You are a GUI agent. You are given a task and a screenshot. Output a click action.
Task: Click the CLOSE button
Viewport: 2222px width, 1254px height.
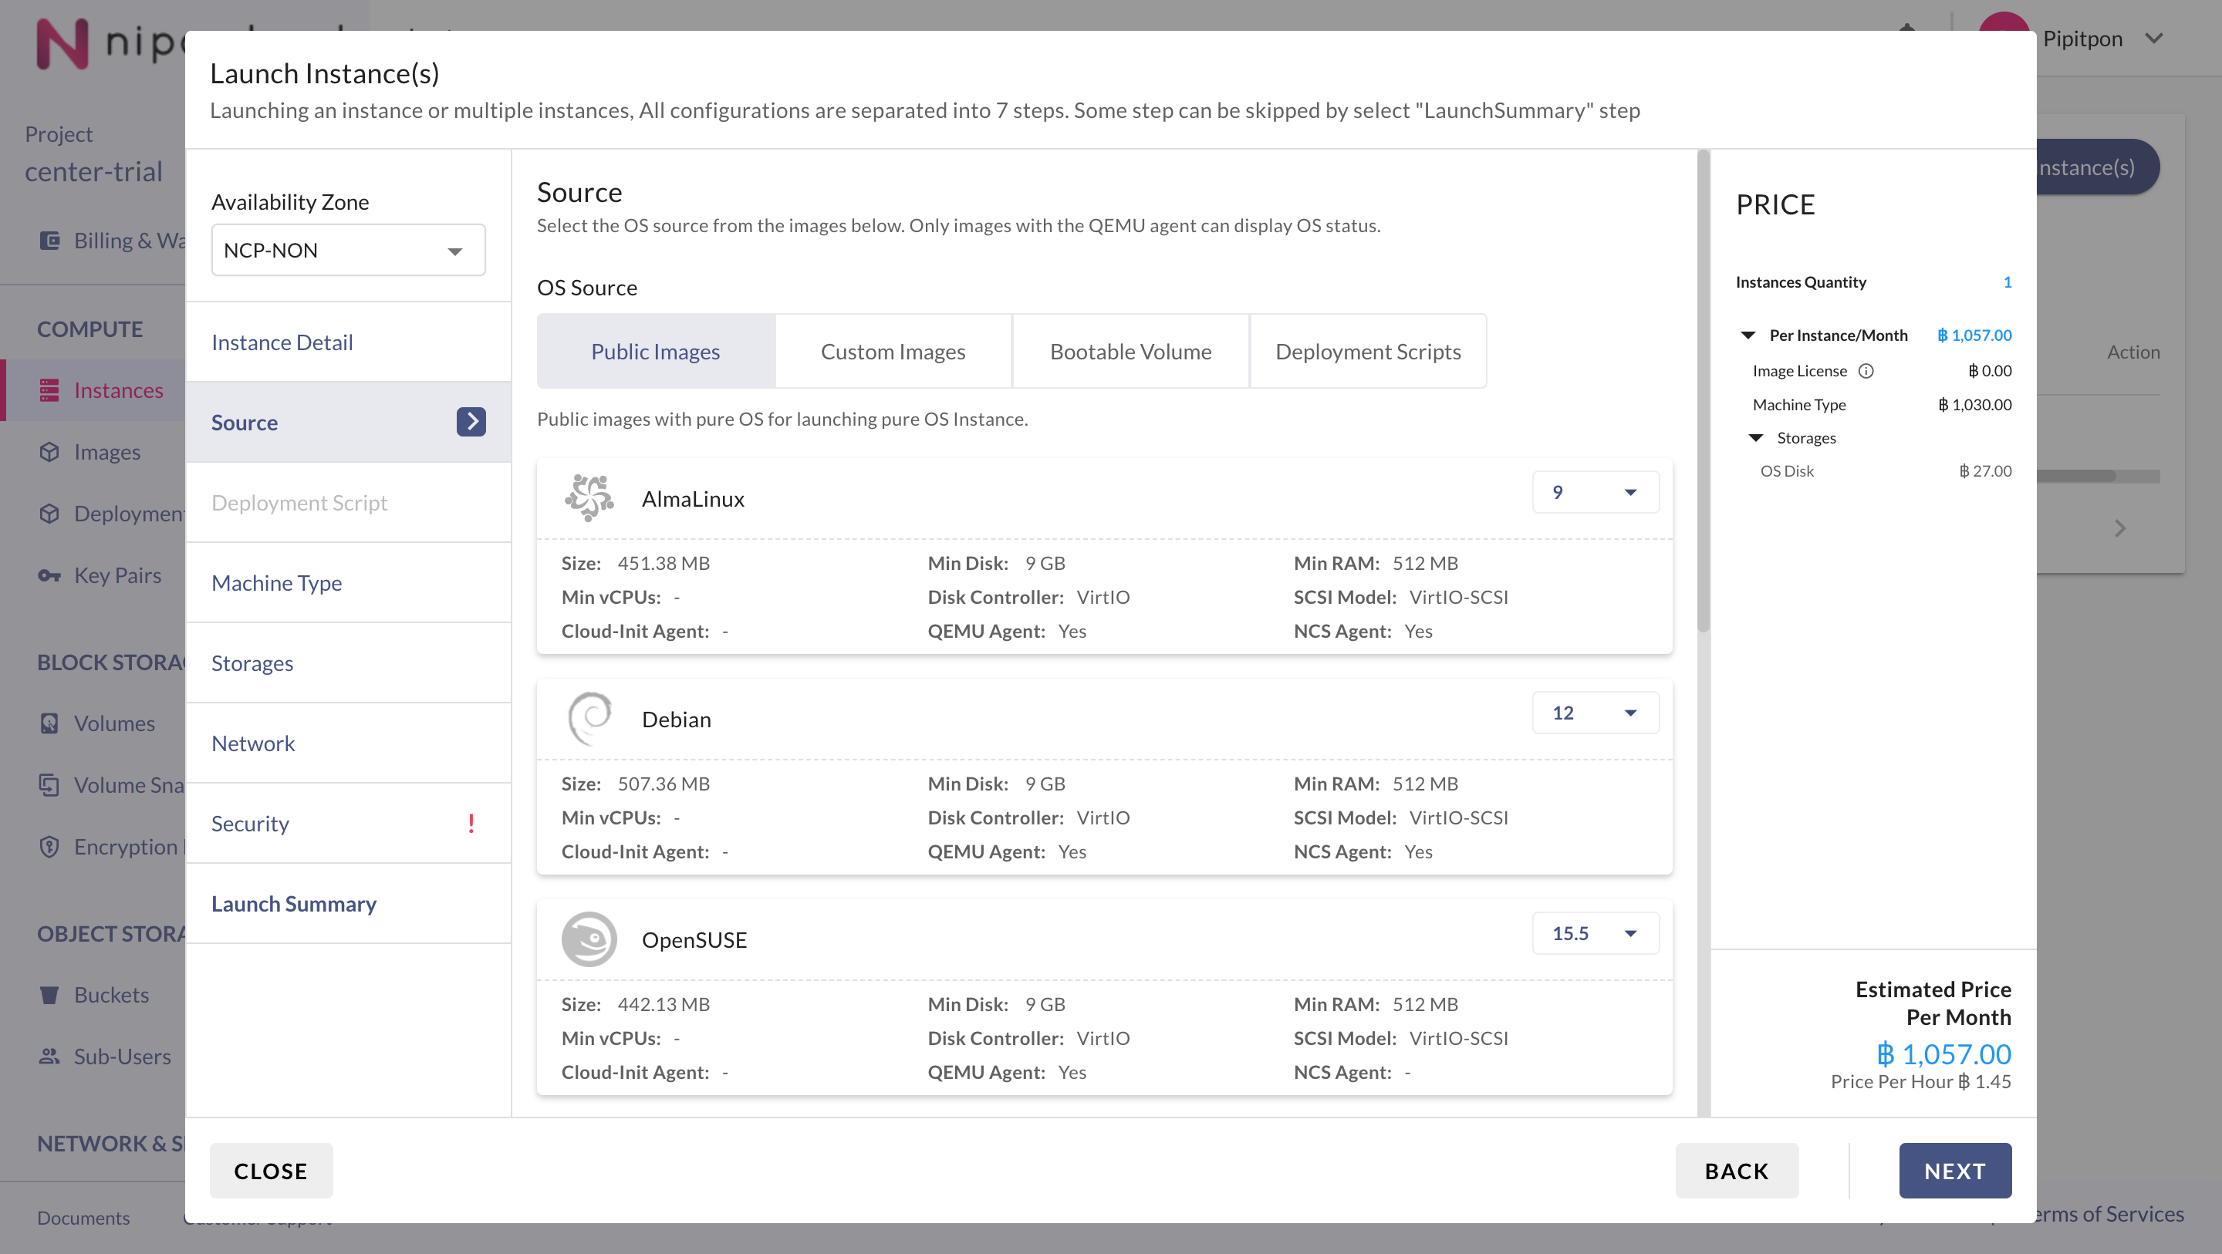coord(271,1171)
